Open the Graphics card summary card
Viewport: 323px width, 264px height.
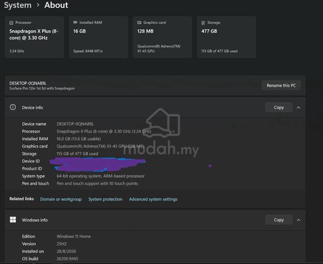click(162, 37)
